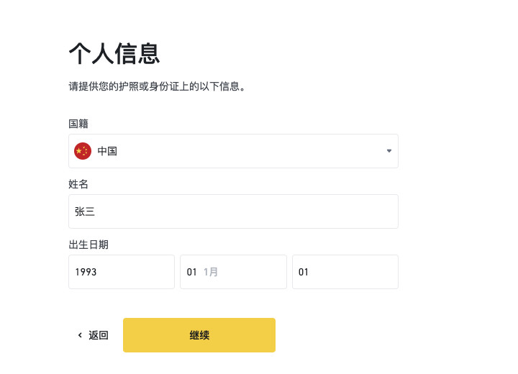This screenshot has height=374, width=518.
Task: Focus the birth year field showing 1993
Action: pos(122,272)
